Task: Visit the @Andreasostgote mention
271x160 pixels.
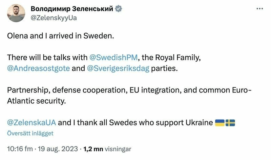Action: tap(38, 68)
